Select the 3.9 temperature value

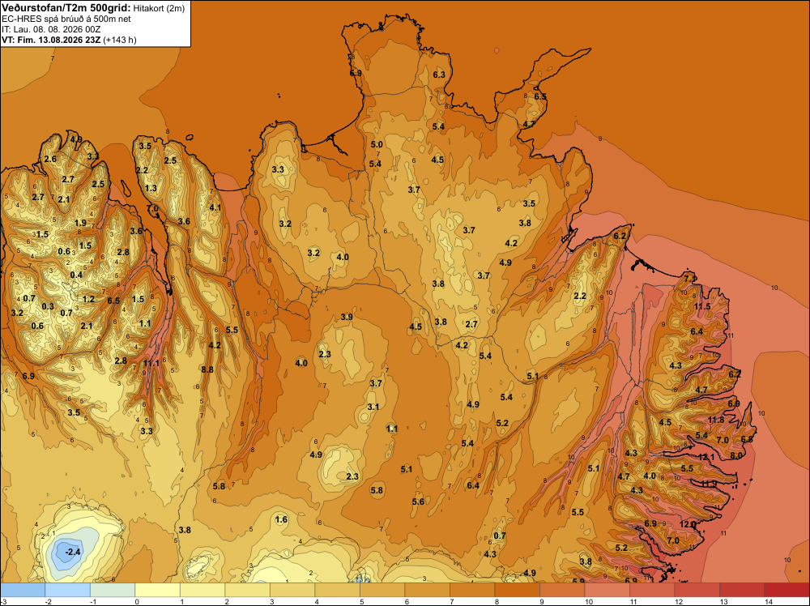[x=347, y=317]
